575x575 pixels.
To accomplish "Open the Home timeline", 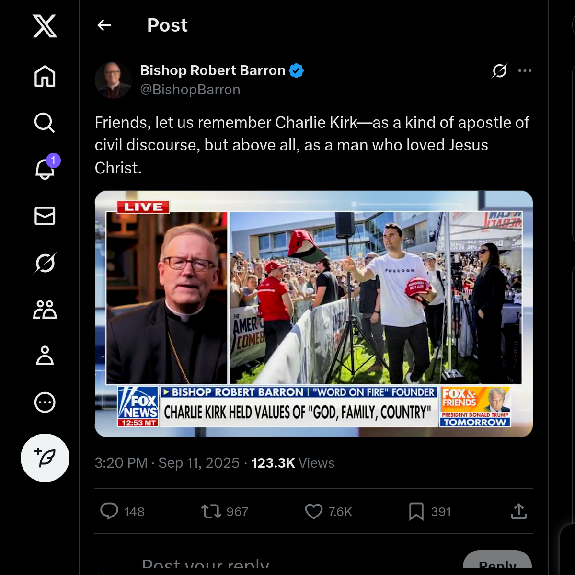I will coord(45,76).
